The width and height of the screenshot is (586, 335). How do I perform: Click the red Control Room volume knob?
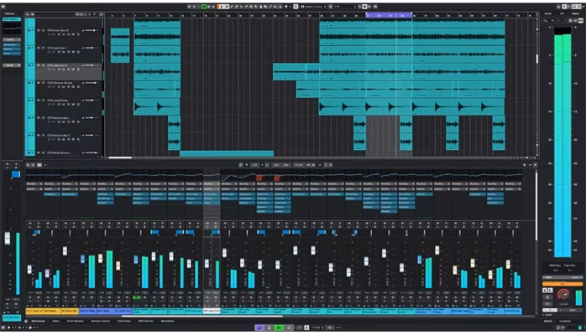pos(562,295)
